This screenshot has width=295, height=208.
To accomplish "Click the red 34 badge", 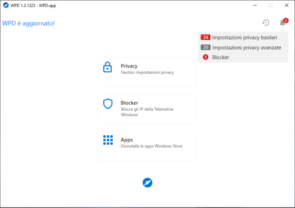I will [206, 37].
